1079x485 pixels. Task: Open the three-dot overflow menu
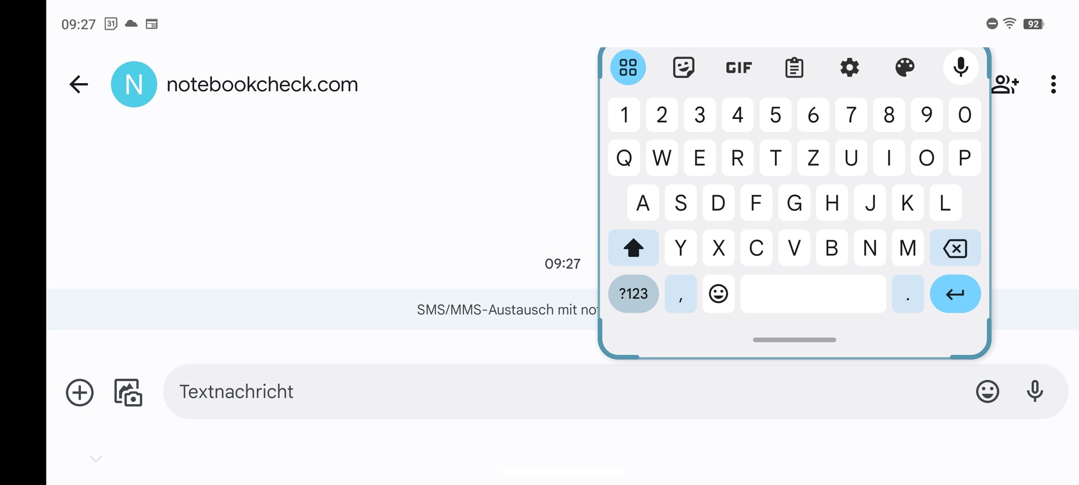pyautogui.click(x=1053, y=84)
